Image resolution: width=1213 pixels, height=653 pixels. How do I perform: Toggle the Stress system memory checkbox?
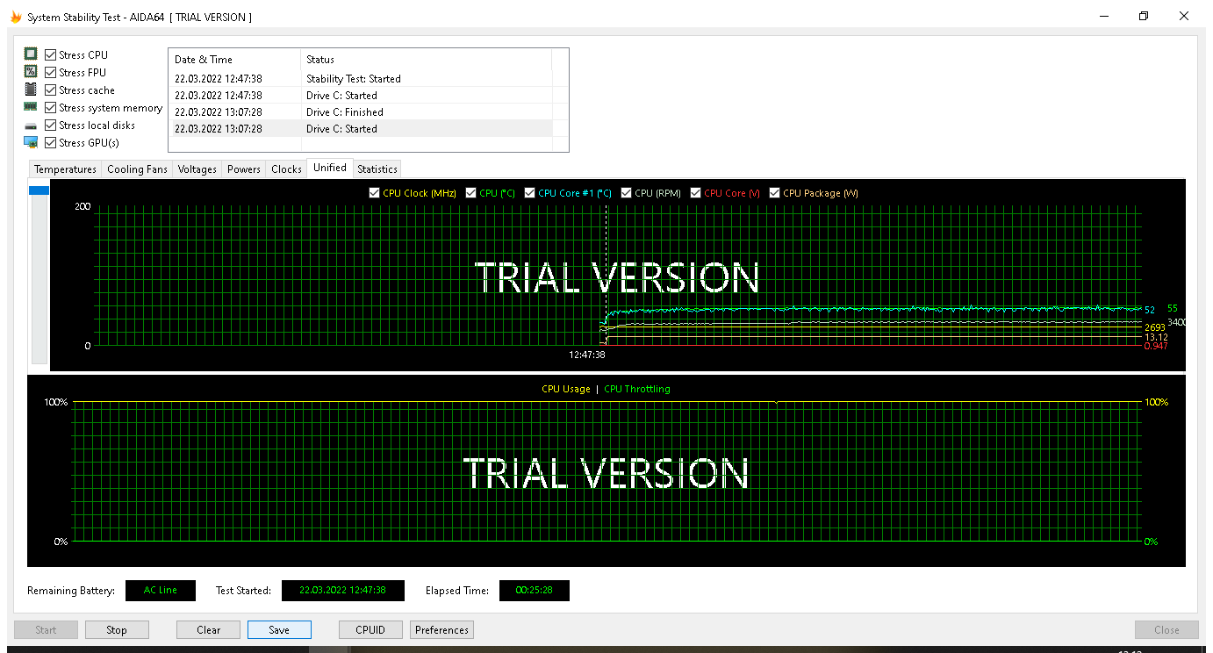tap(51, 107)
